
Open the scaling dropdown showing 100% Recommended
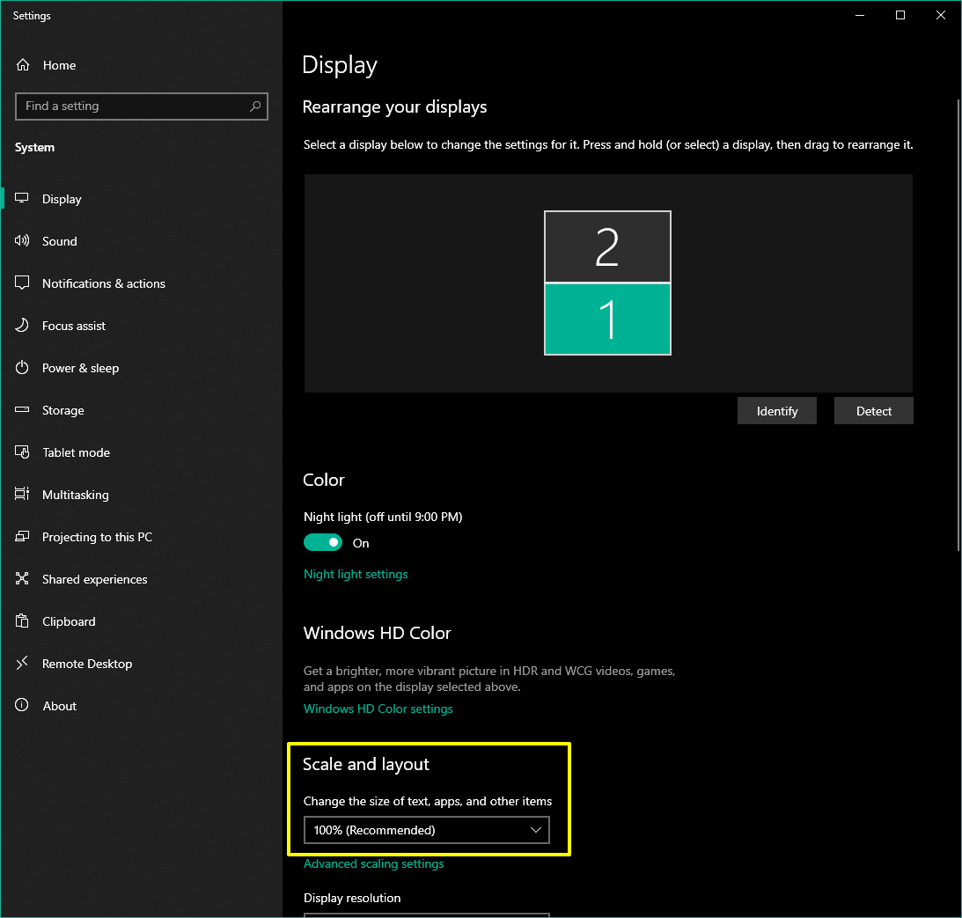(x=426, y=829)
